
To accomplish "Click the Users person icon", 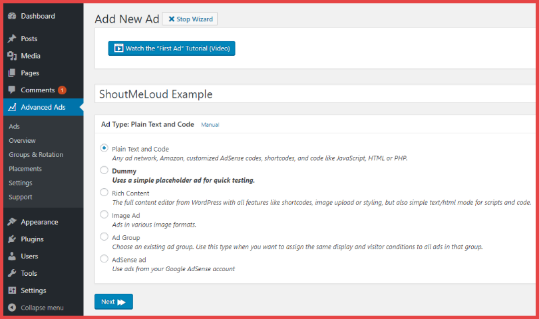I will tap(12, 256).
